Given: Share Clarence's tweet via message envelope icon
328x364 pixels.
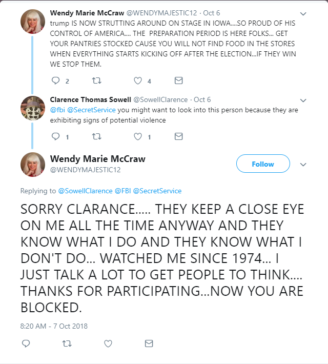Looking at the screenshot, I should tap(178, 136).
